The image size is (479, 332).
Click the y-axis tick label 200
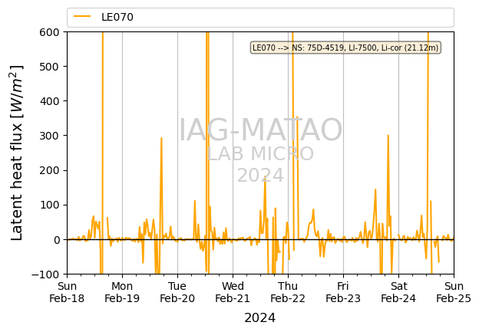(x=49, y=170)
